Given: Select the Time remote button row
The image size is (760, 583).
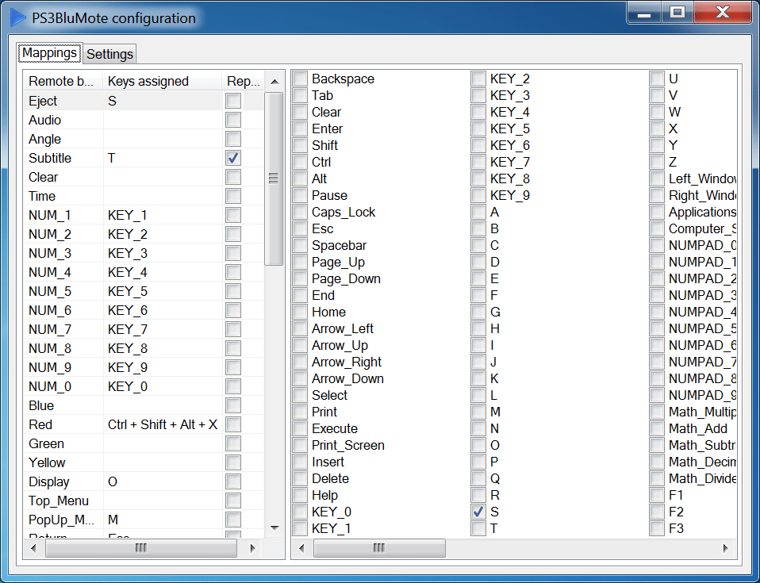Looking at the screenshot, I should (x=144, y=196).
